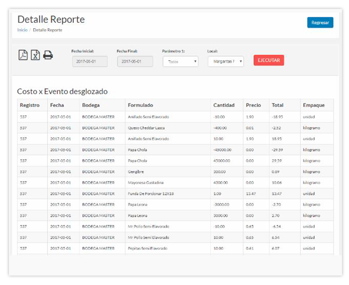Export report as PDF icon

click(23, 55)
